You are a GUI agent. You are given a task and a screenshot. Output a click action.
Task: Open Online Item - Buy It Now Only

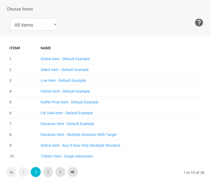coord(80,145)
